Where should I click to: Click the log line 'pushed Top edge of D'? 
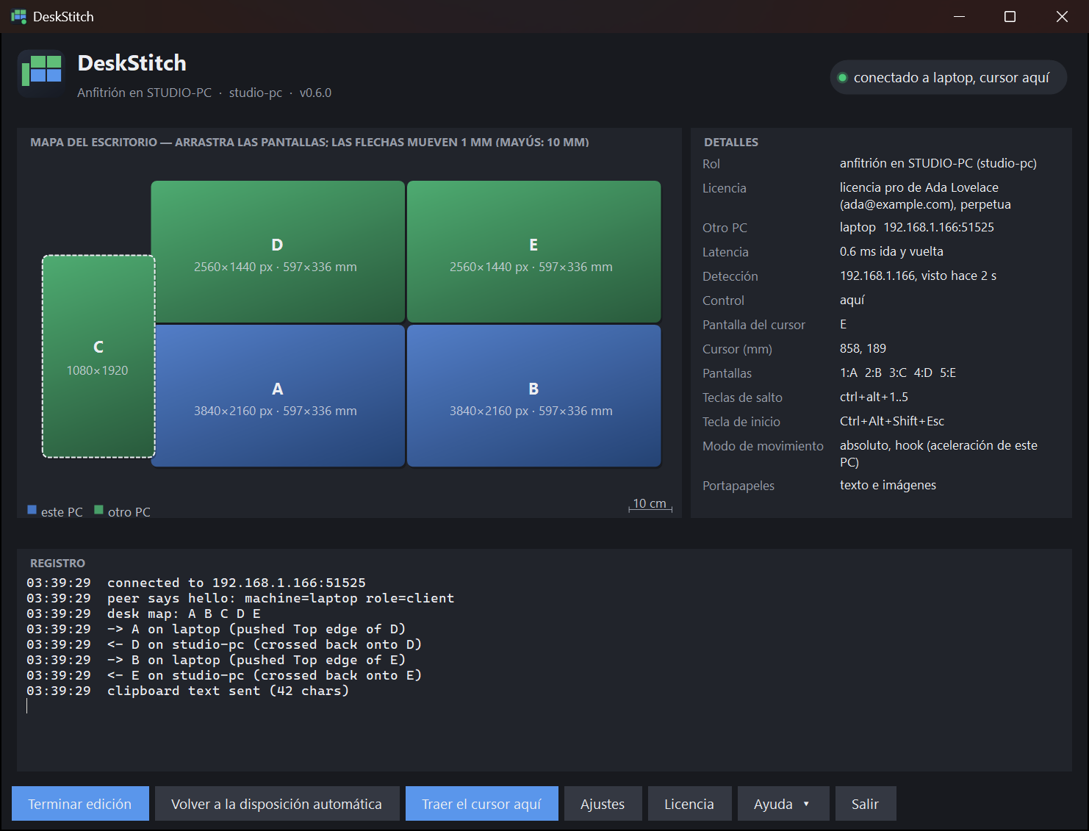216,629
